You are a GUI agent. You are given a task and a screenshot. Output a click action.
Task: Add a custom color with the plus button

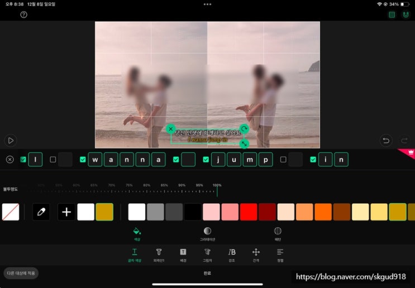(66, 212)
